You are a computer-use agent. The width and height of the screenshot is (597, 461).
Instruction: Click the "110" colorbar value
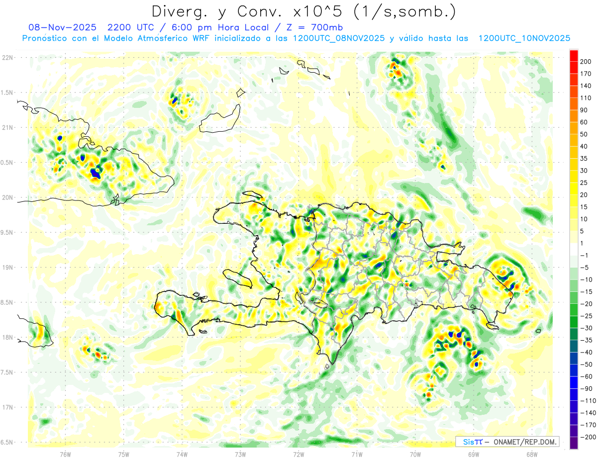coord(586,98)
